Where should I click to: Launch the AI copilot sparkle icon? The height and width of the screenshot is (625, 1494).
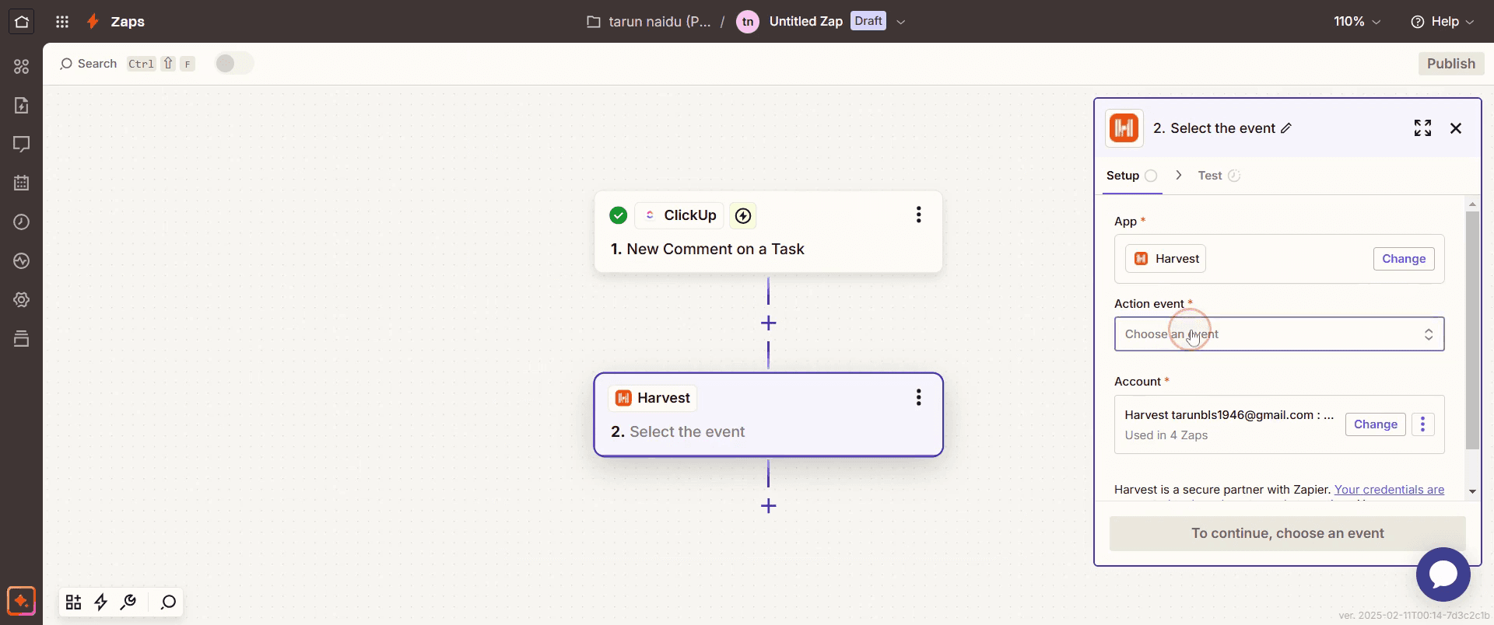coord(22,601)
